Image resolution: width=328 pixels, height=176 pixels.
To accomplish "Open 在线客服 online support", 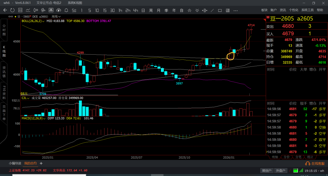I will (316, 164).
